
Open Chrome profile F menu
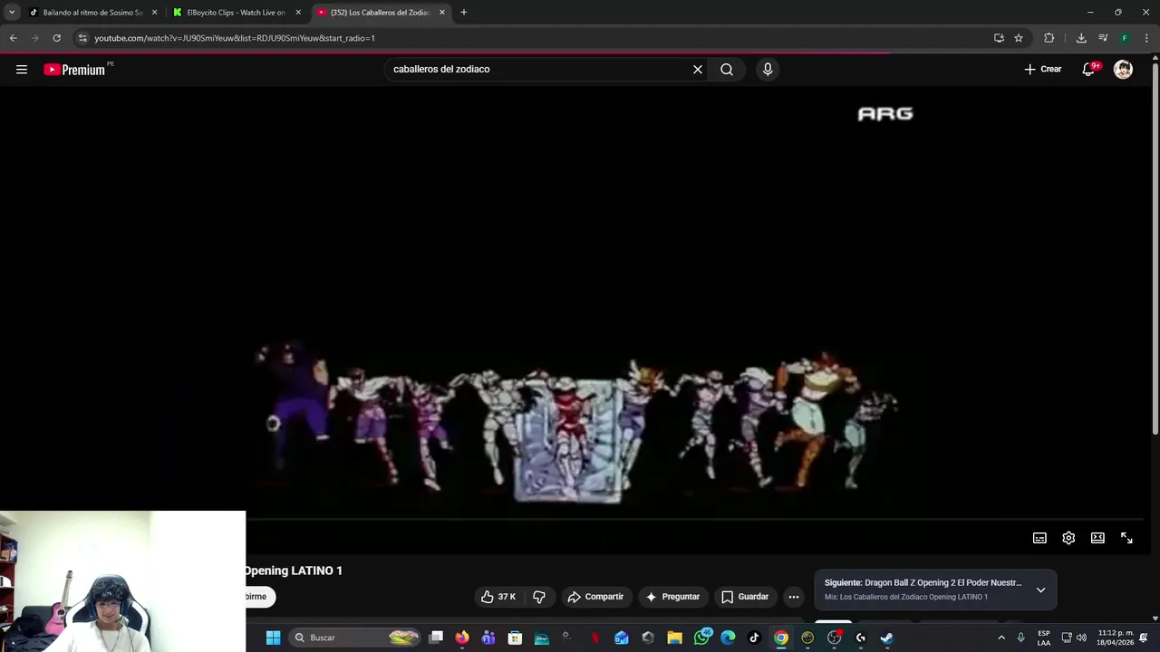tap(1125, 38)
